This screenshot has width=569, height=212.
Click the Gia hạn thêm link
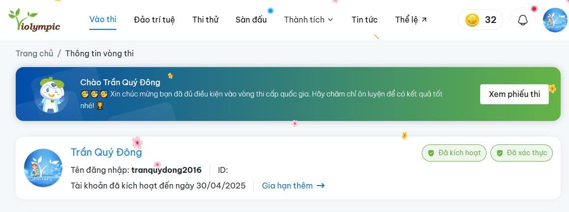[x=287, y=186]
